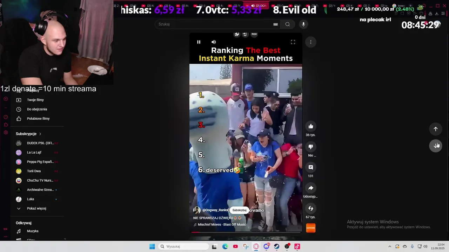Launch Microsoft Edge from taskbar

(x=225, y=246)
